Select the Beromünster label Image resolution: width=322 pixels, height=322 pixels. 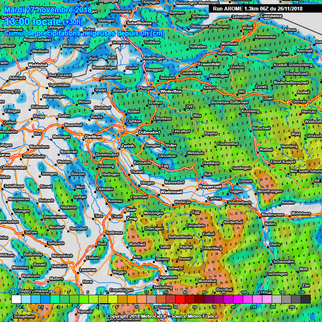[55, 217]
